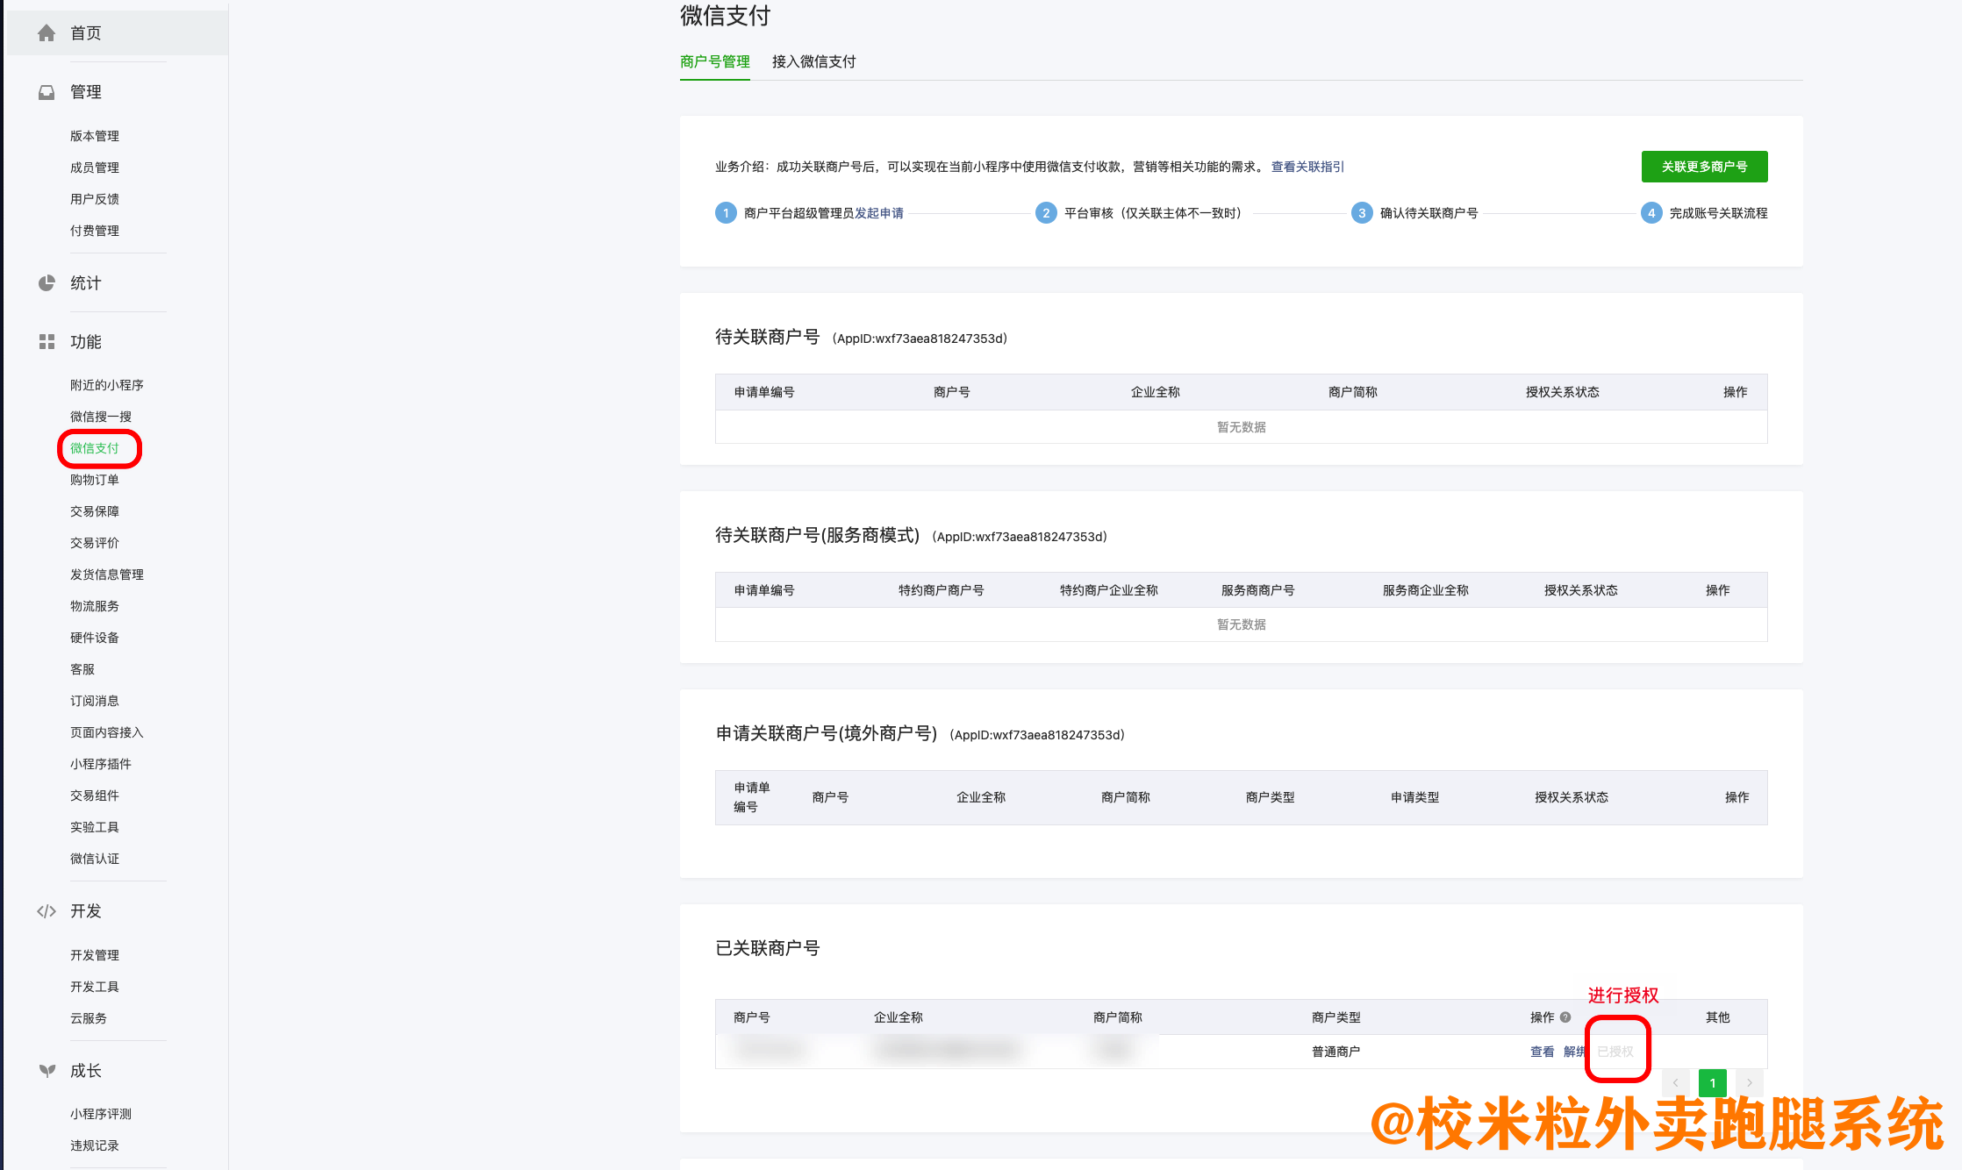Click 解绑 on the linked merchant row
Image resolution: width=1962 pixels, height=1170 pixels.
click(1575, 1050)
